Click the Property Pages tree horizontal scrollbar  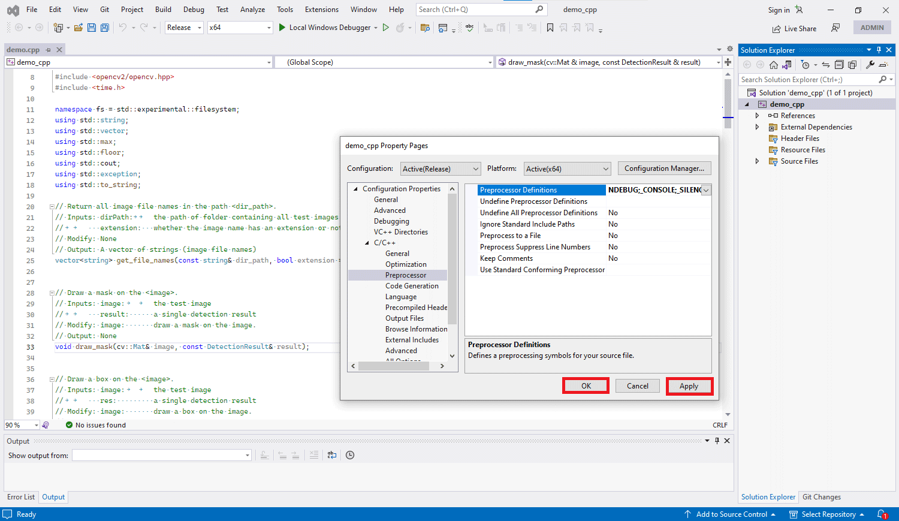click(x=397, y=366)
